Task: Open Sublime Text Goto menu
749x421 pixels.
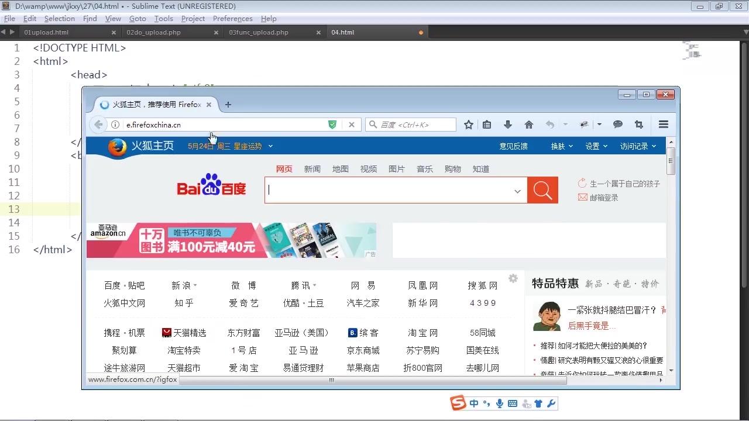Action: click(x=138, y=19)
